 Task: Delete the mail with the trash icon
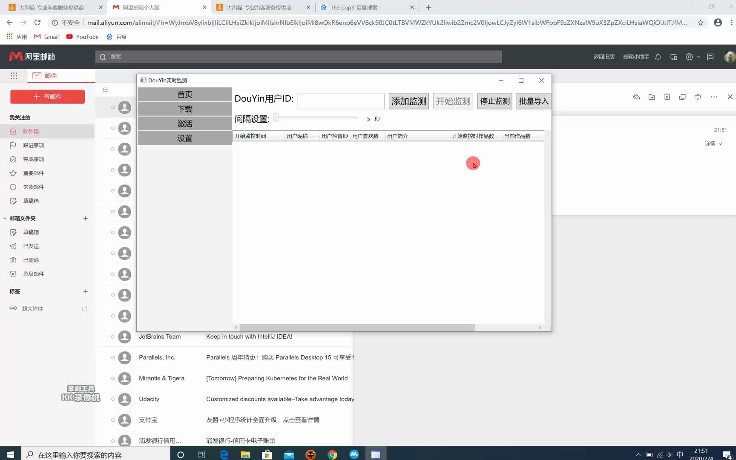(x=667, y=97)
